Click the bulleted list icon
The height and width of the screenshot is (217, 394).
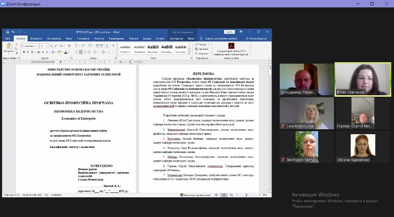coord(76,46)
